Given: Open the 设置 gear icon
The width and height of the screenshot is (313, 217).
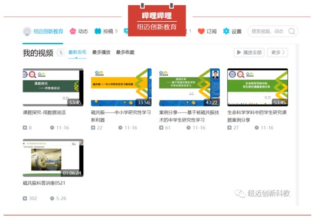Looking at the screenshot, I should pos(226,31).
